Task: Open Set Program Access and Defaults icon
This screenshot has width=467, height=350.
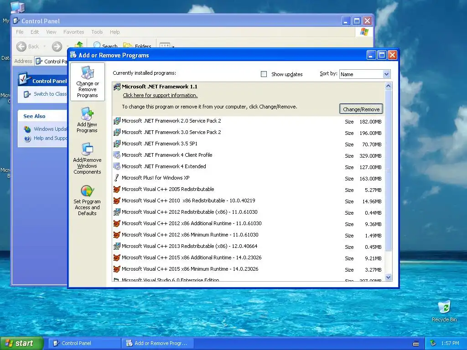Action: [x=87, y=191]
